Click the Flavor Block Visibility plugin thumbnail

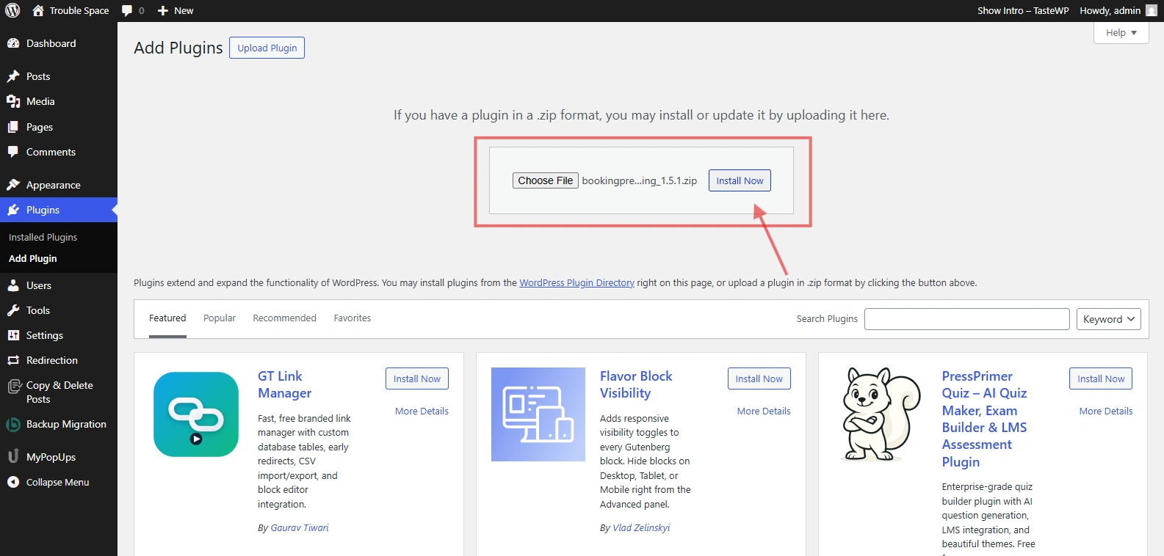(538, 414)
